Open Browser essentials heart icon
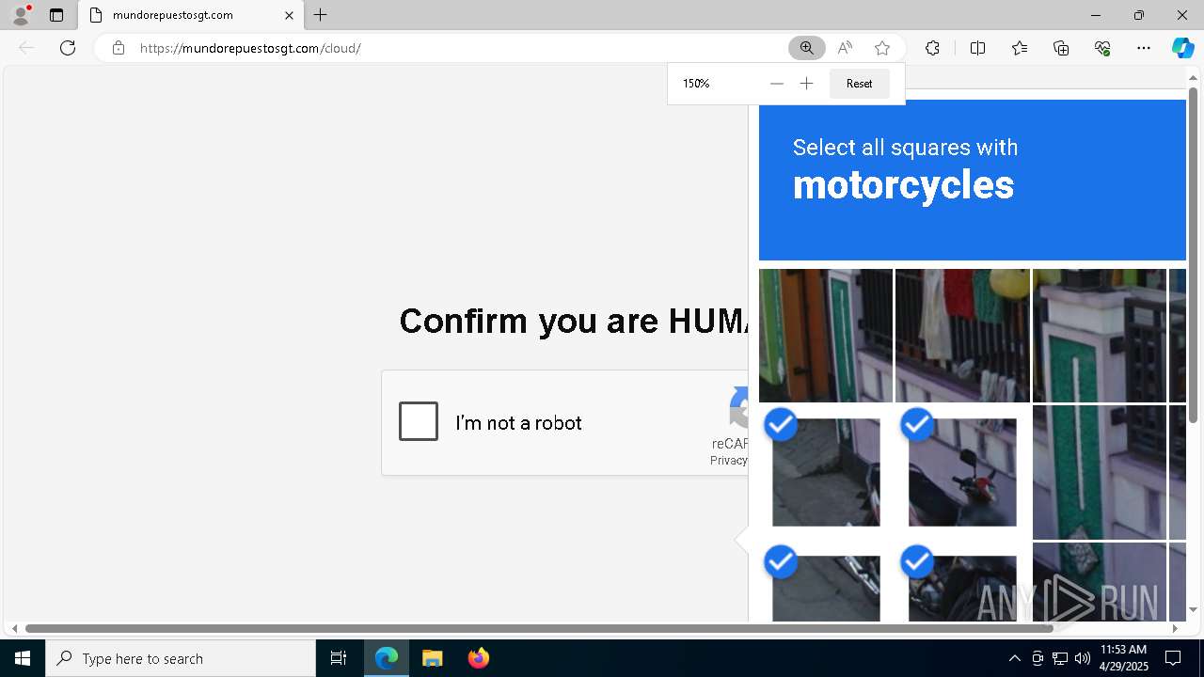Screen dimensions: 1204x677 tap(1102, 48)
